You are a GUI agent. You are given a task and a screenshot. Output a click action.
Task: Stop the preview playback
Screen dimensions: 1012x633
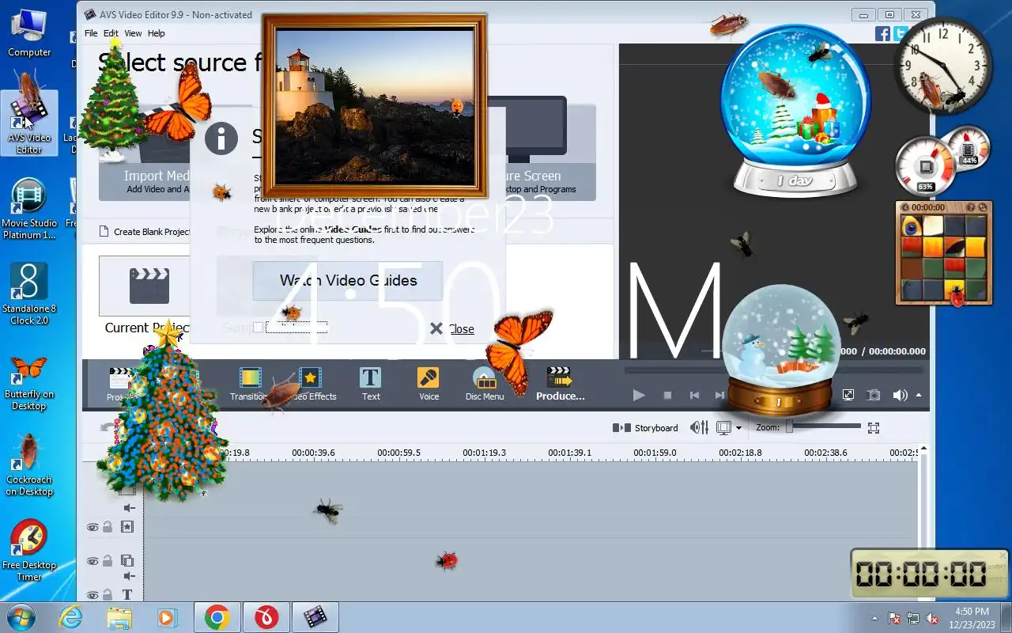[x=667, y=395]
